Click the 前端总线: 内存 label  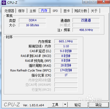(x=40, y=46)
